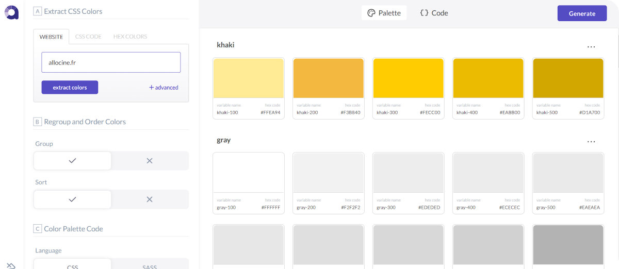Switch to the WEBSITE tab
This screenshot has width=619, height=269.
pyautogui.click(x=51, y=37)
